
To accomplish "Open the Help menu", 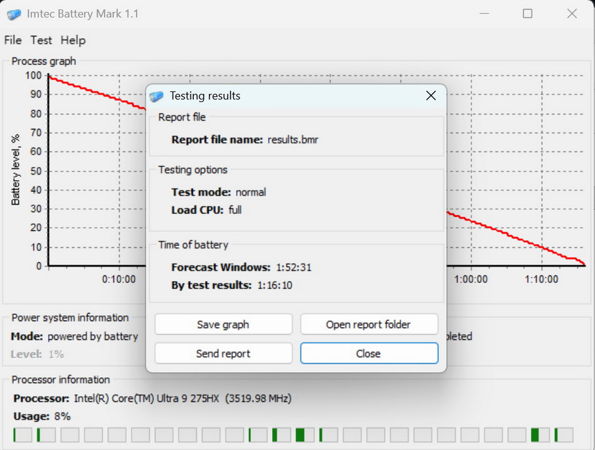I will tap(73, 40).
